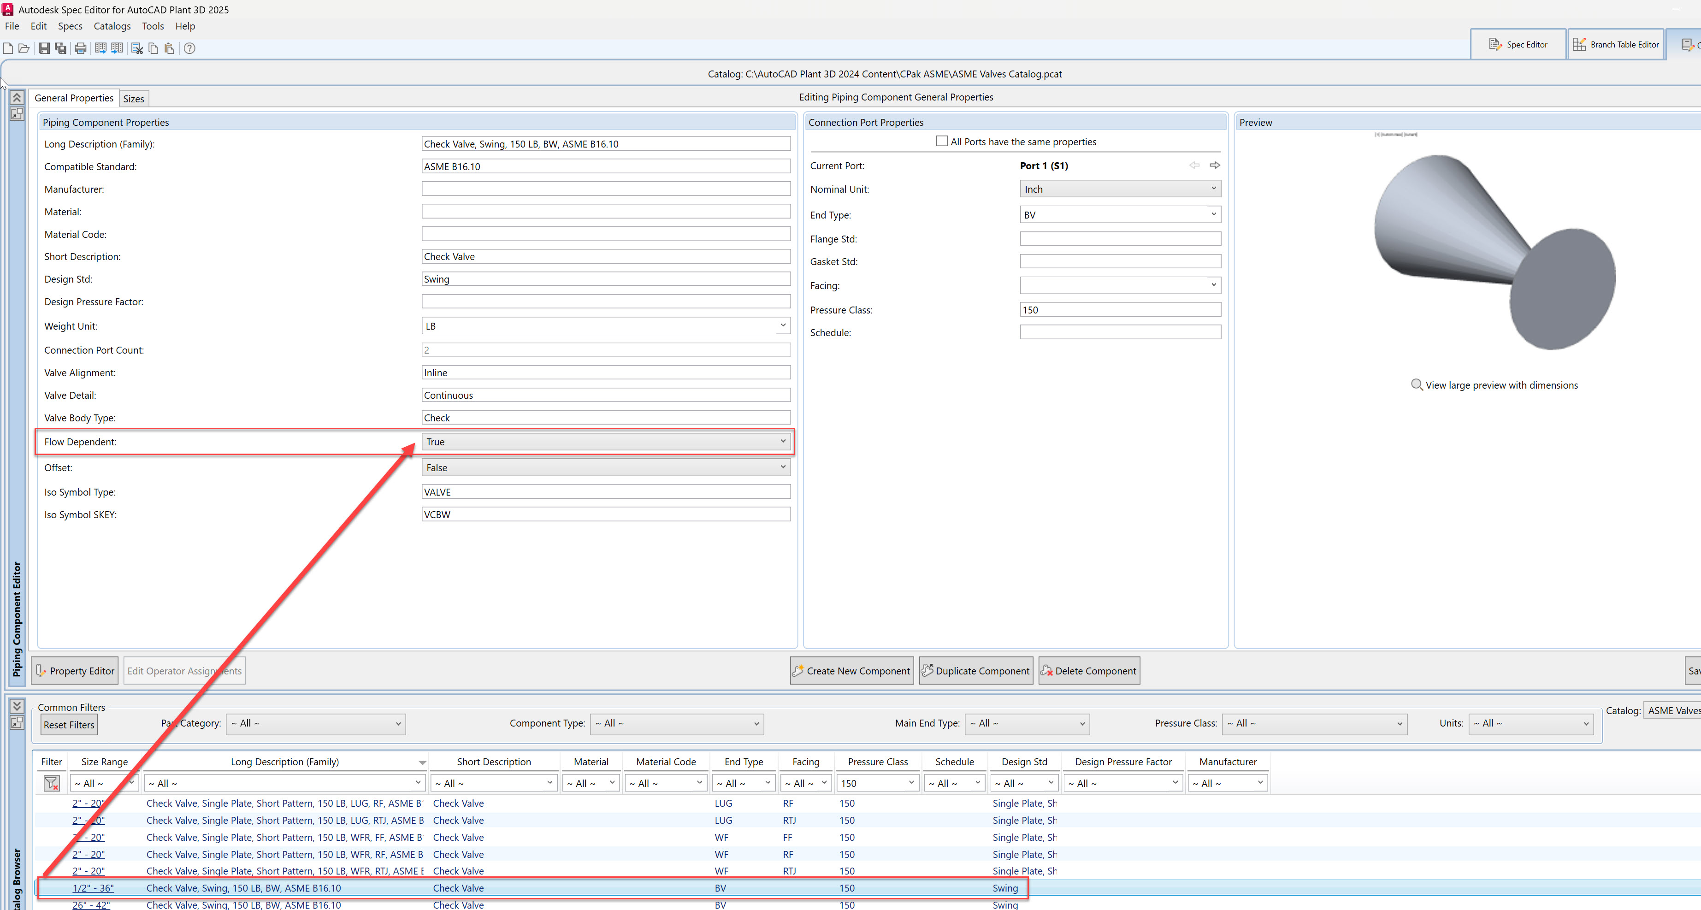The height and width of the screenshot is (910, 1701).
Task: Clear filters with the funnel icon
Action: (52, 783)
